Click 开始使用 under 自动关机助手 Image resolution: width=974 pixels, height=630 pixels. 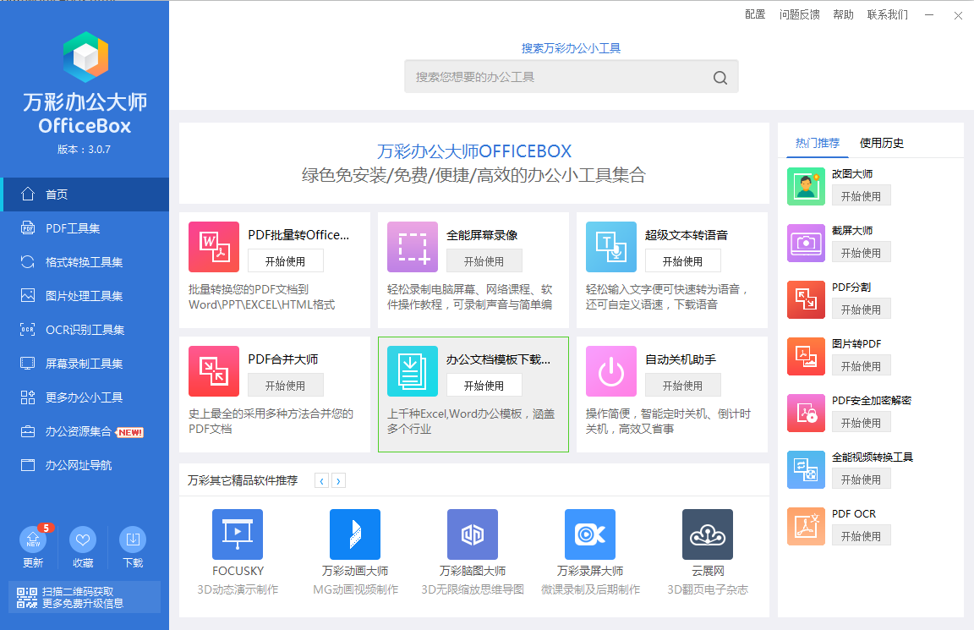682,386
